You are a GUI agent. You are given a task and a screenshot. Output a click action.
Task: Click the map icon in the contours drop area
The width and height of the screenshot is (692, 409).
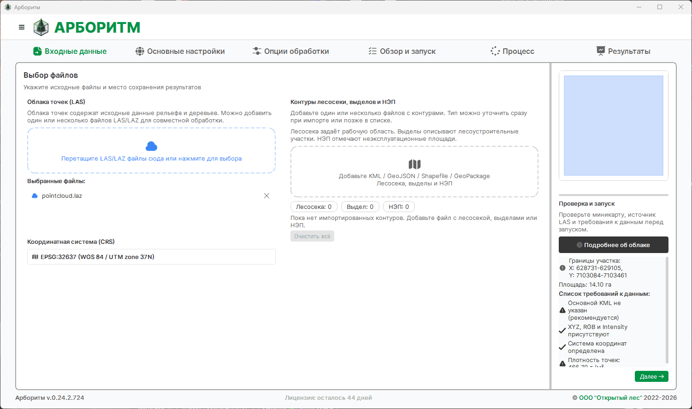pos(414,164)
